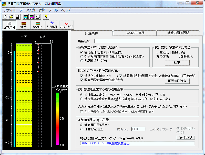Click the print icon in toolbar
The image size is (205, 155).
point(38,17)
